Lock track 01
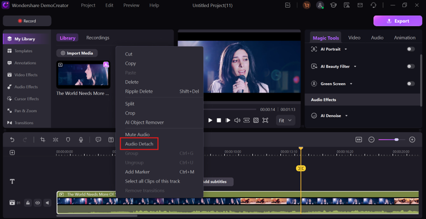 click(x=28, y=203)
